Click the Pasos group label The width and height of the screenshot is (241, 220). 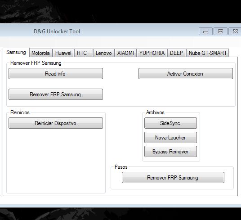[121, 167]
